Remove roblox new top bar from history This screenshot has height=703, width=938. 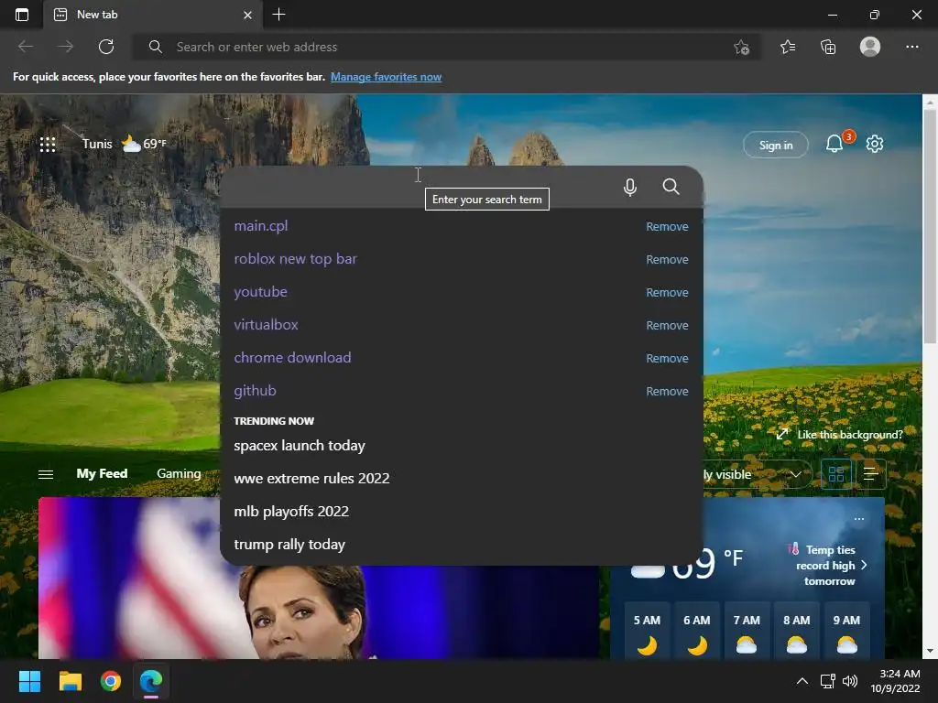click(x=667, y=259)
